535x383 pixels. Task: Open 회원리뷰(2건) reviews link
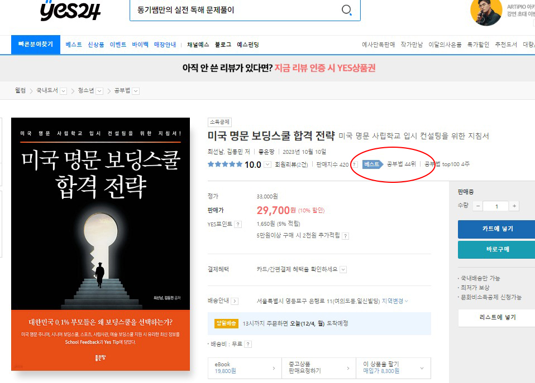(x=292, y=164)
